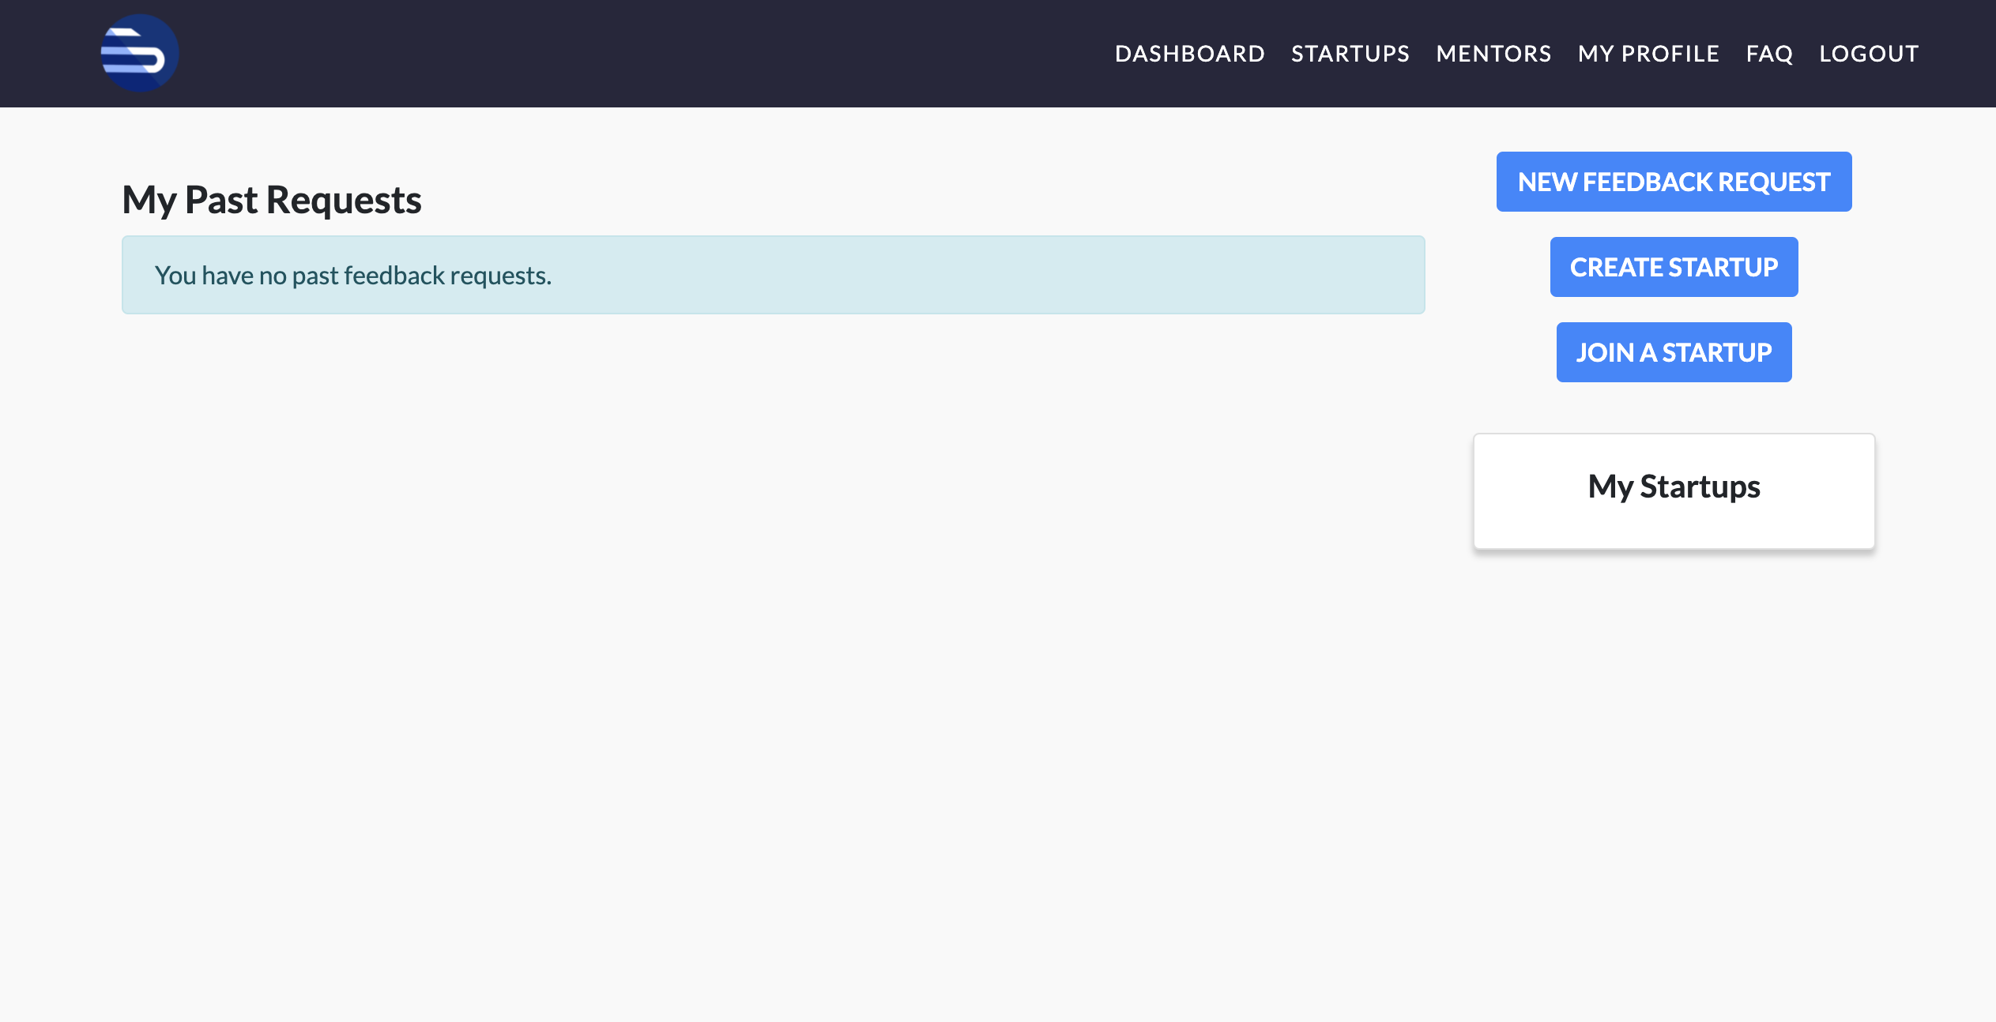Open the Dashboard nav link
This screenshot has width=1996, height=1022.
click(x=1189, y=54)
